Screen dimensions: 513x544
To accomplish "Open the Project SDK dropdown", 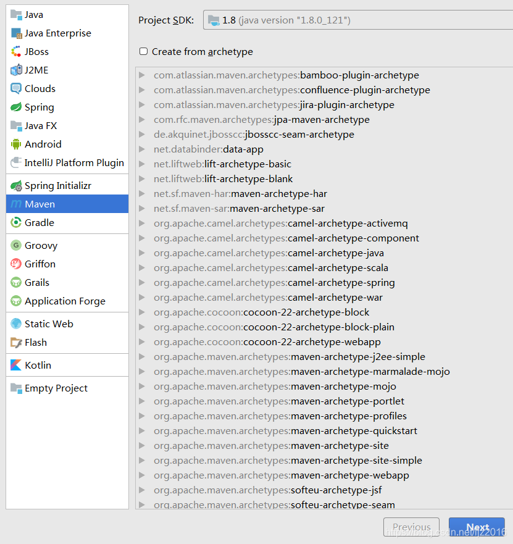I will click(358, 20).
